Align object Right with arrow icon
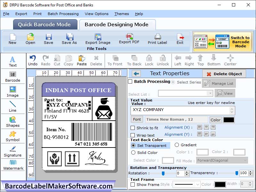This screenshot has width=256, height=192. pyautogui.click(x=189, y=60)
